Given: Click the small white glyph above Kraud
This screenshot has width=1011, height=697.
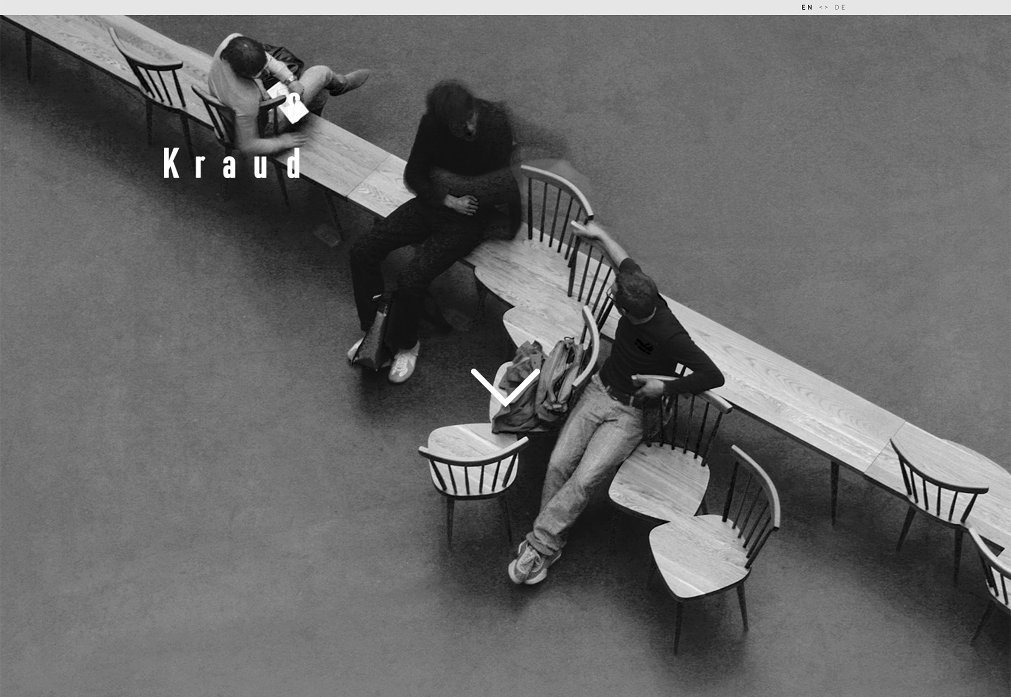Looking at the screenshot, I should 294,99.
